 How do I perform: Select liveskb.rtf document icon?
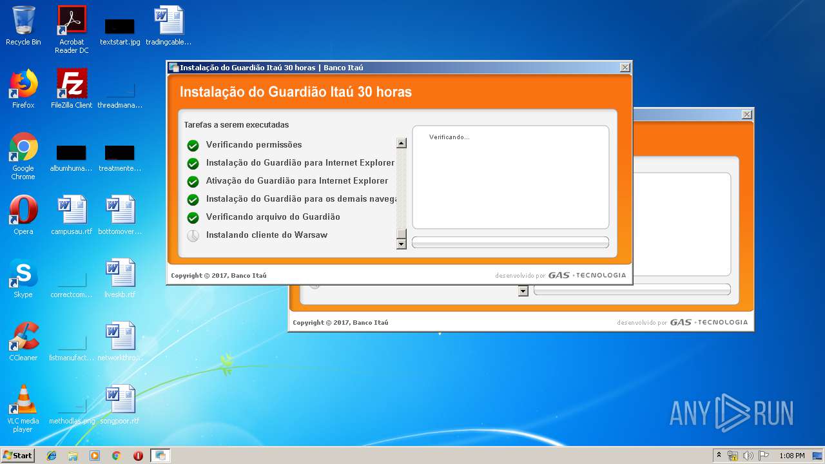[120, 278]
